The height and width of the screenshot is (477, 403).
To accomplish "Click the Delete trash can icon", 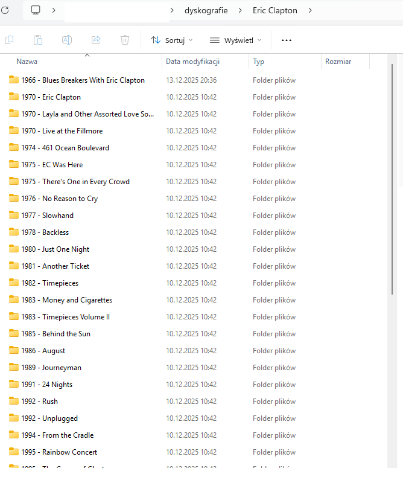I will point(125,40).
